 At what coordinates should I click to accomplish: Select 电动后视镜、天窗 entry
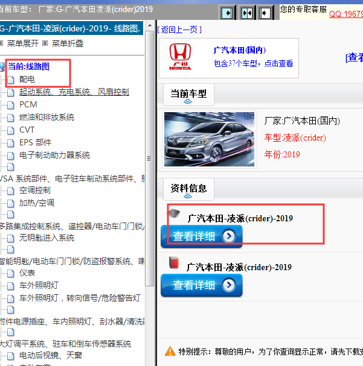click(x=51, y=356)
